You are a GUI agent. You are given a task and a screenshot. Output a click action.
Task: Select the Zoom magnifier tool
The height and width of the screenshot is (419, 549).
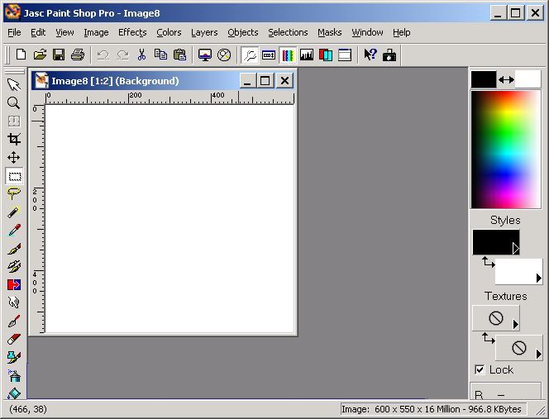coord(14,102)
